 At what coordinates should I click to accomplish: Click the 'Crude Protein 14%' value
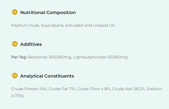[x=29, y=89]
